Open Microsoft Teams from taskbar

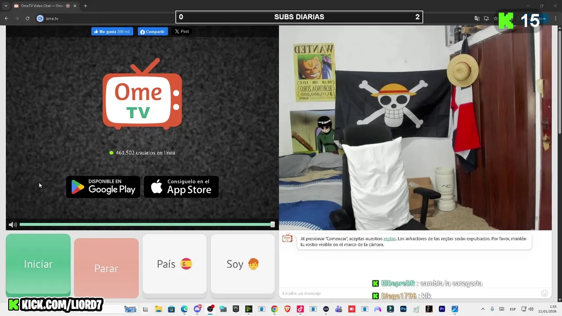339,309
